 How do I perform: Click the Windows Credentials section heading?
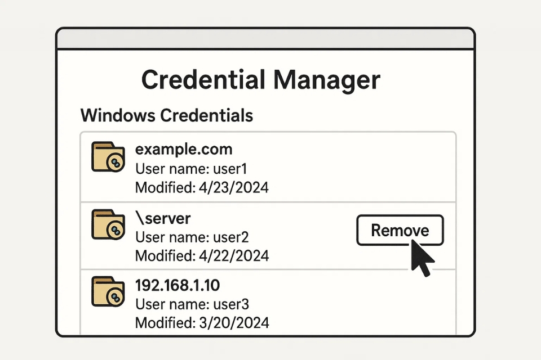[x=167, y=116]
